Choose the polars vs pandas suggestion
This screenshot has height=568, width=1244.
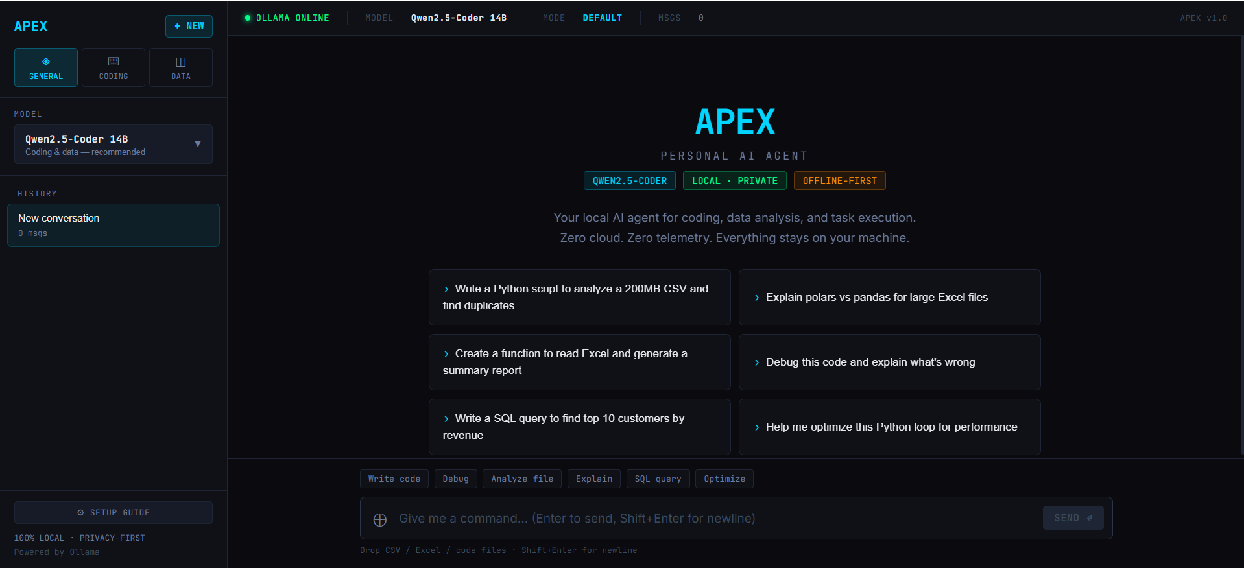(x=890, y=297)
